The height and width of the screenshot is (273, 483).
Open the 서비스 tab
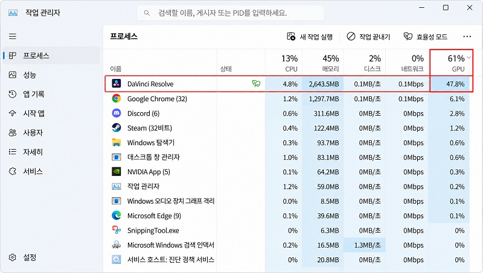(x=51, y=171)
